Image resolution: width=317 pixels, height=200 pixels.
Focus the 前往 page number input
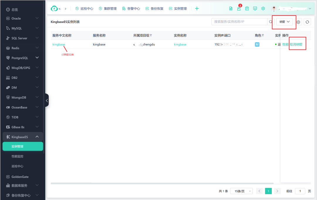click(x=300, y=191)
